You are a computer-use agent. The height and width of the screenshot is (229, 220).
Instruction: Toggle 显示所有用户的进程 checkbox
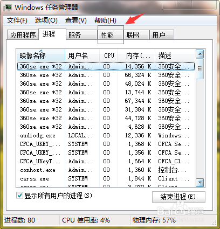[19, 196]
